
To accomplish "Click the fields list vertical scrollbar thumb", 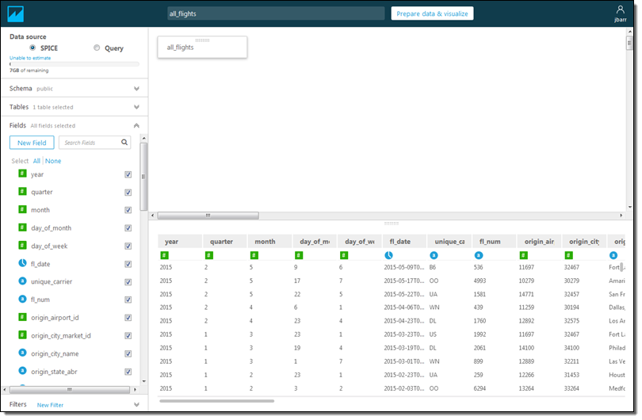I will pos(143,176).
